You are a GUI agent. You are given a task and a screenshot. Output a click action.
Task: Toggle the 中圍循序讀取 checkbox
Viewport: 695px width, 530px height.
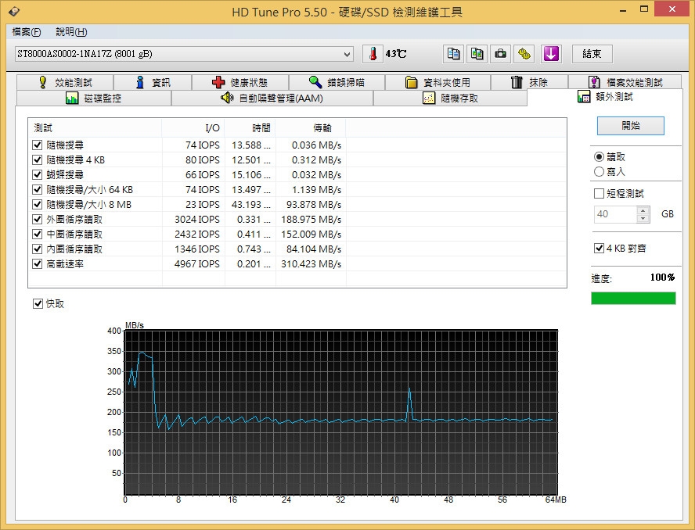point(38,235)
